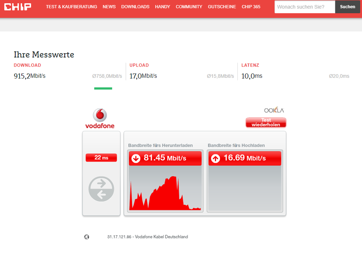The image size is (362, 270).
Task: Click the 'Ihre Messwerte' heading
Action: [44, 55]
